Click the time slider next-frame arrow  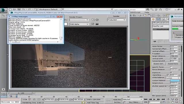click(34, 93)
